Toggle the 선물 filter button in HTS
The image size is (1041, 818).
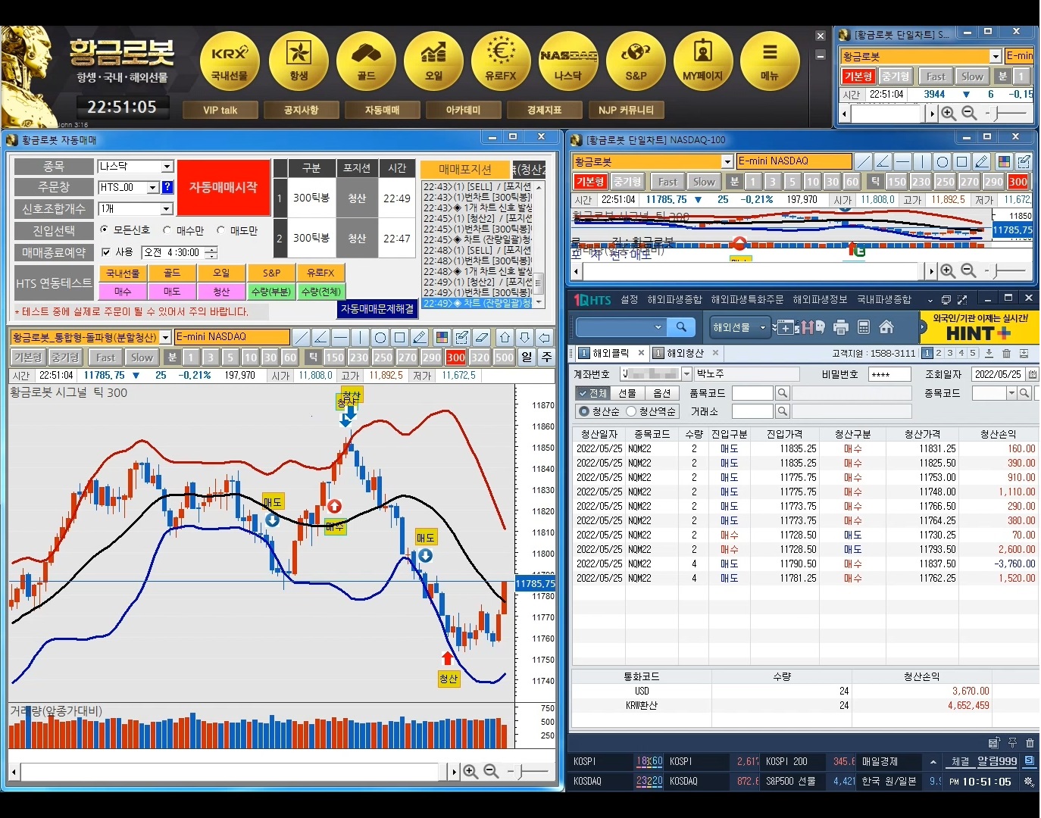click(x=627, y=393)
